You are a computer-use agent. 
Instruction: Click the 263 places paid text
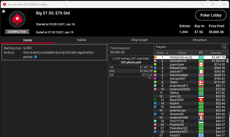click(x=131, y=62)
